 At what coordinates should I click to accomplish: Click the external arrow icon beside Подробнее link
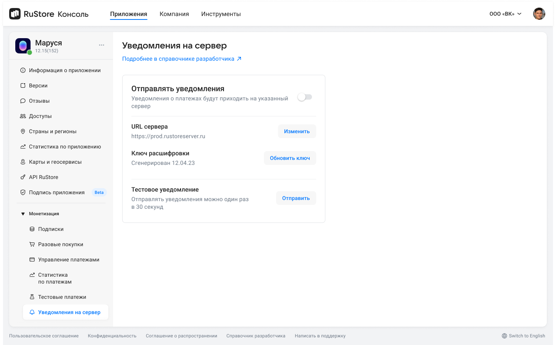click(239, 59)
